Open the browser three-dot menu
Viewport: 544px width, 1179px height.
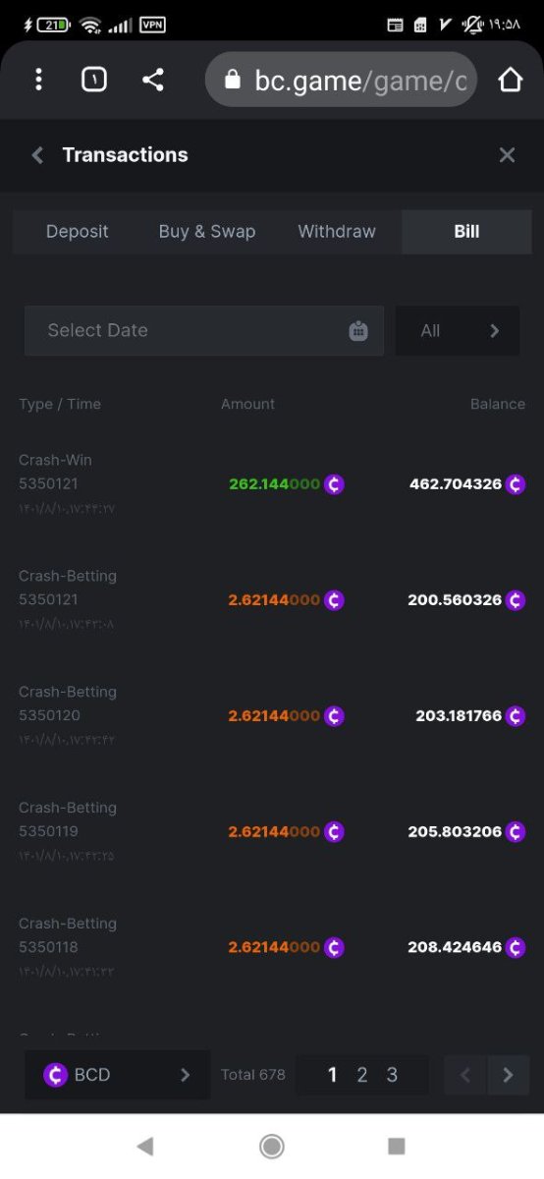(38, 80)
